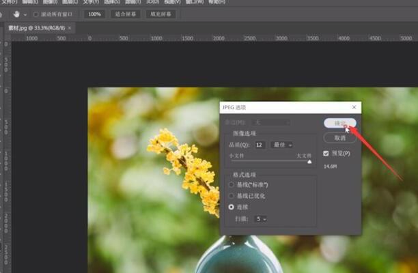Enable the 滚动所有窗口 checkbox
The height and width of the screenshot is (273, 418).
36,14
